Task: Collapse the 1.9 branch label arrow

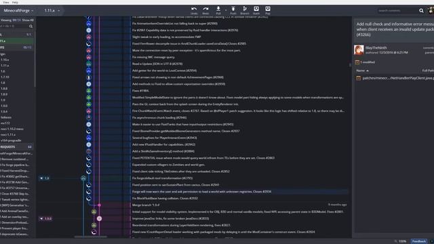Action: [x=41, y=178]
